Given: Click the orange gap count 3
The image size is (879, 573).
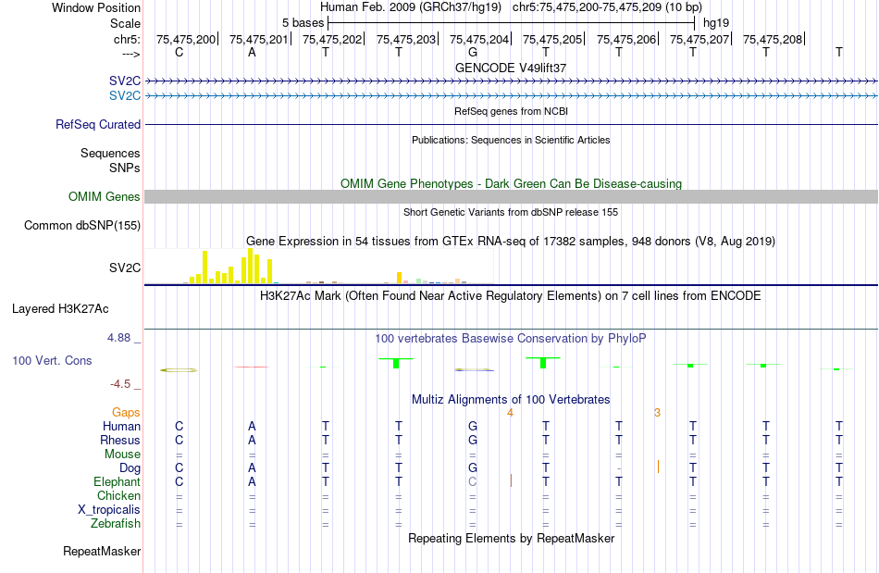Looking at the screenshot, I should 657,413.
